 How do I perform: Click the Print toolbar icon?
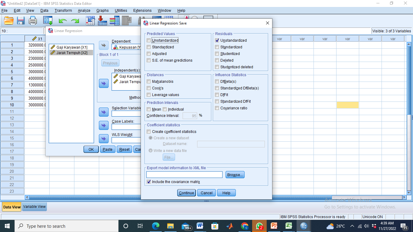coord(33,21)
